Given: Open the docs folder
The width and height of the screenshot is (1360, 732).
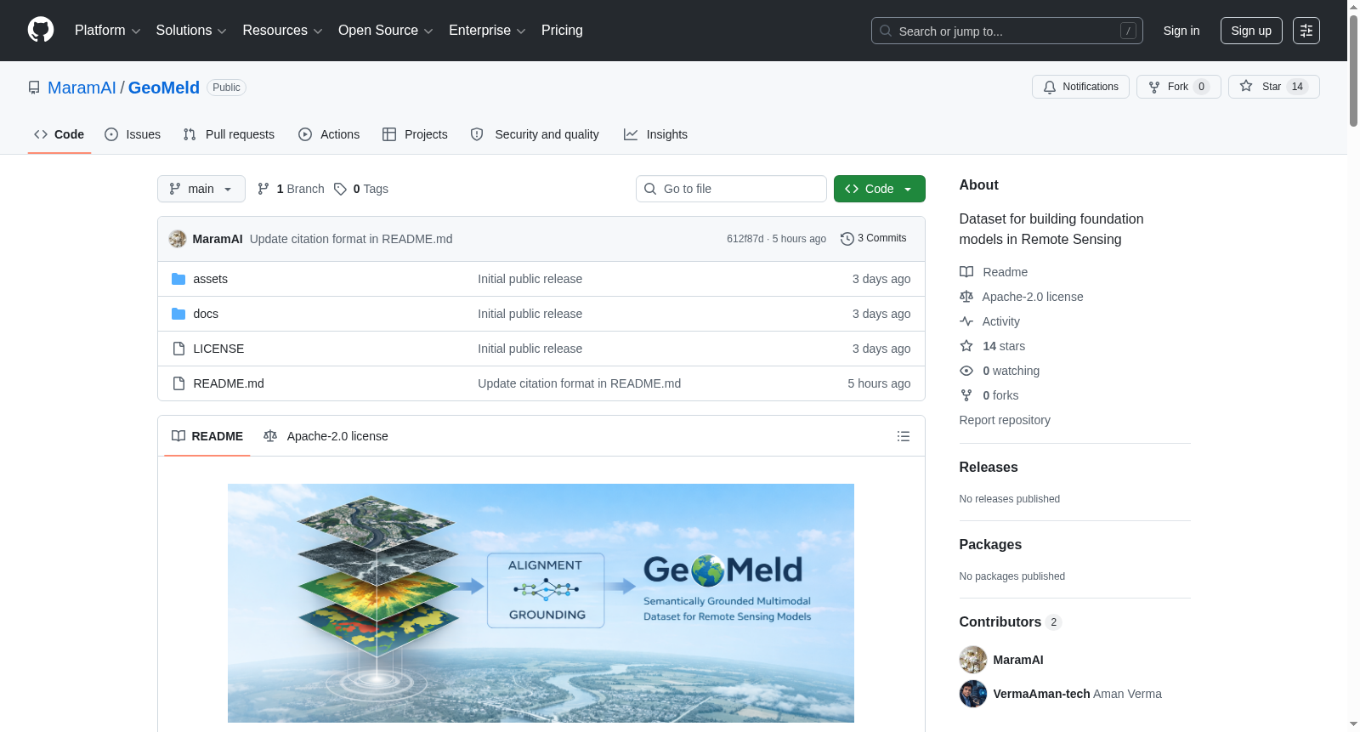Looking at the screenshot, I should (206, 314).
